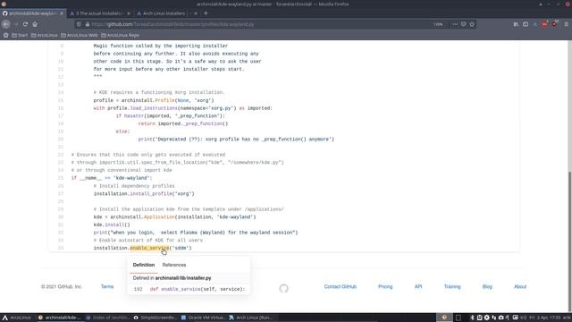Screen dimensions: 572x322
Task: Click the tracking protection shield icon
Action: tap(79, 24)
